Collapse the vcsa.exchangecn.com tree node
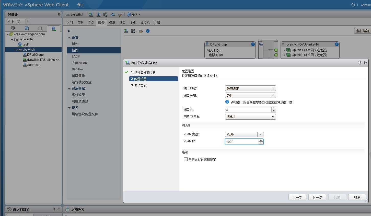 point(7,34)
